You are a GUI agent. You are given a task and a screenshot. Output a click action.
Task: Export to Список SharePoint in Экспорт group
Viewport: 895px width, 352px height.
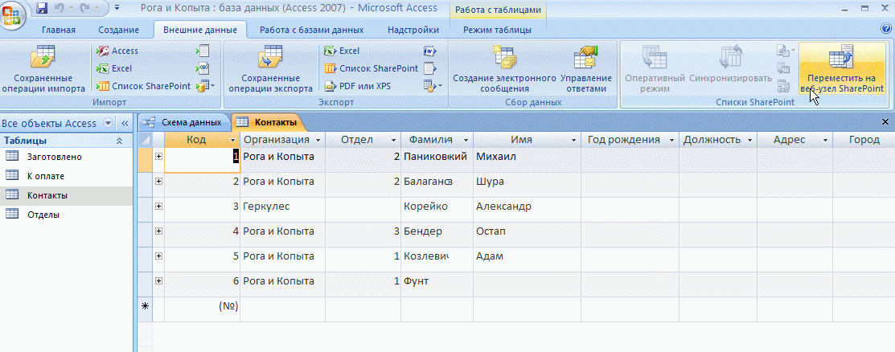(371, 68)
